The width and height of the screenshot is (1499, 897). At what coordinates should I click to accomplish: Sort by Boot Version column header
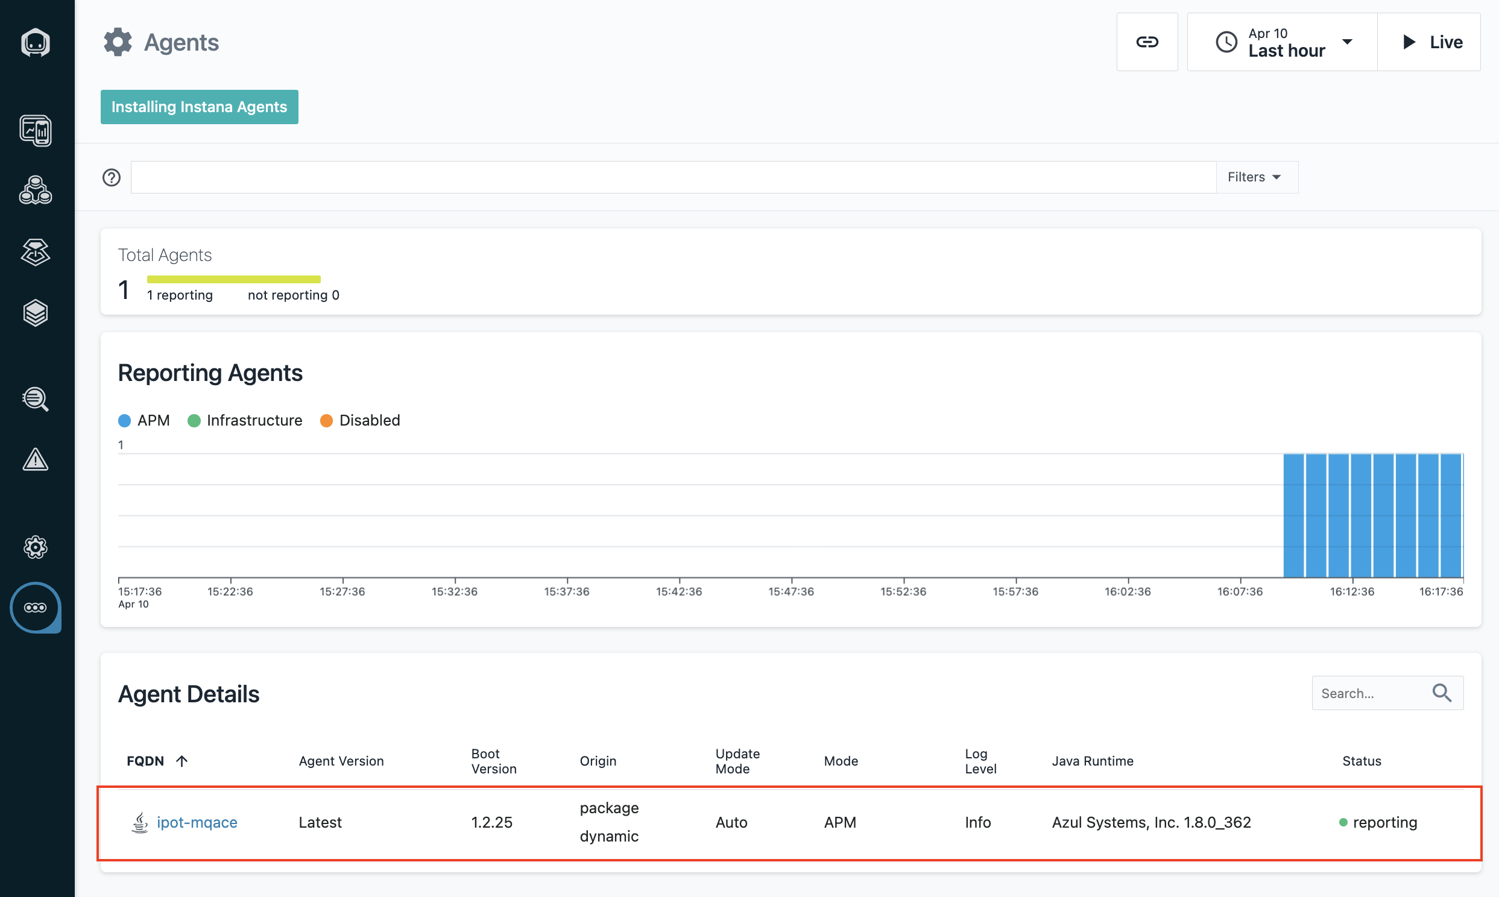[x=493, y=761]
